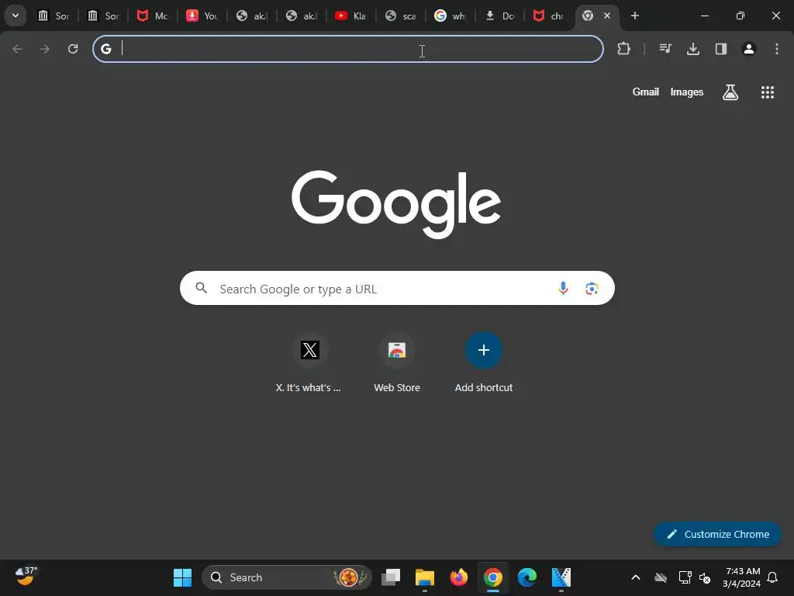Launch Microsoft Edge from taskbar

pos(527,577)
